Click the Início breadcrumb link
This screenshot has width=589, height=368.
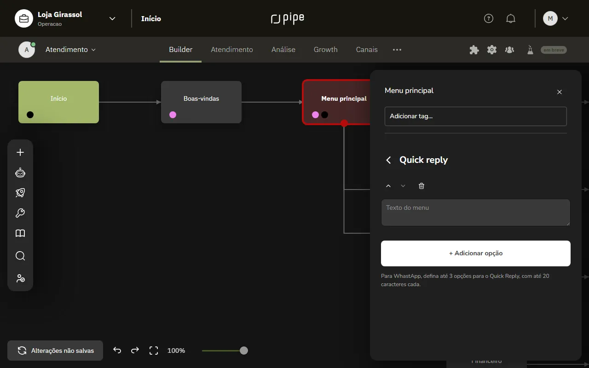pos(151,18)
